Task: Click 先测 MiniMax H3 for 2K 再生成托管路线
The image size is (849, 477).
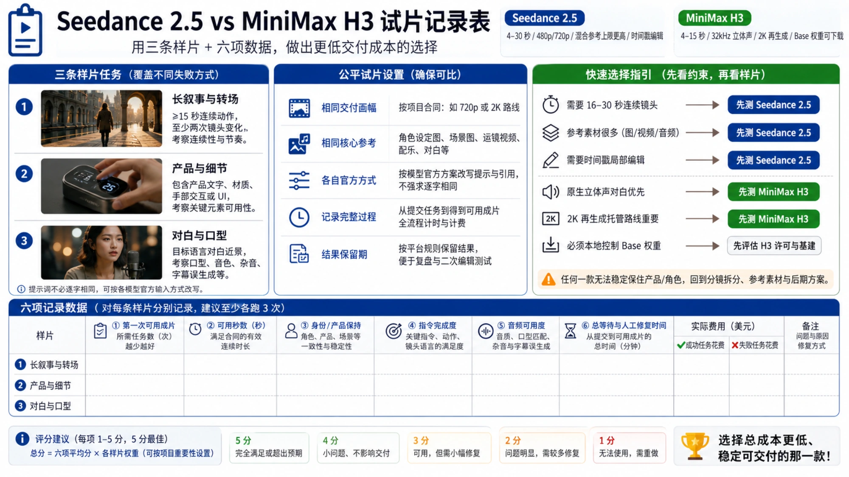Action: (x=773, y=219)
